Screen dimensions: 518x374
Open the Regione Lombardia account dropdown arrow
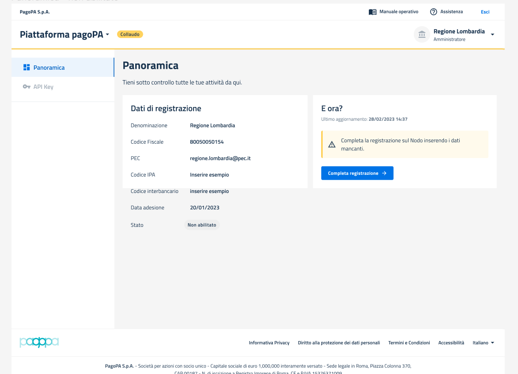[x=492, y=35]
